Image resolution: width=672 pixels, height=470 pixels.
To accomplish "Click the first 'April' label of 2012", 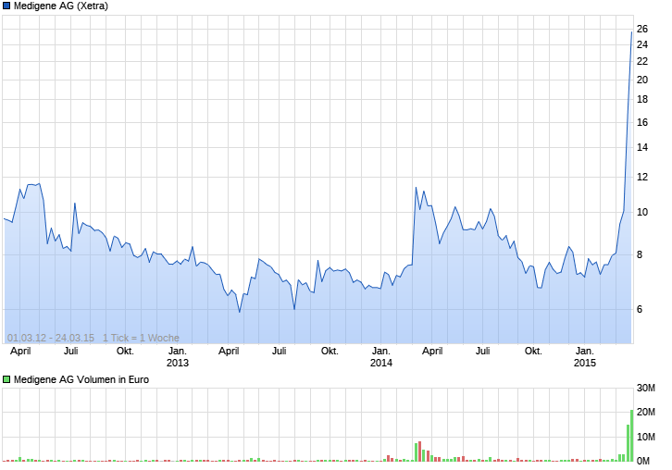I will point(20,352).
